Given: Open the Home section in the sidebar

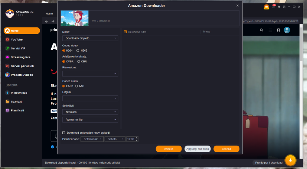Looking at the screenshot, I should [x=22, y=30].
